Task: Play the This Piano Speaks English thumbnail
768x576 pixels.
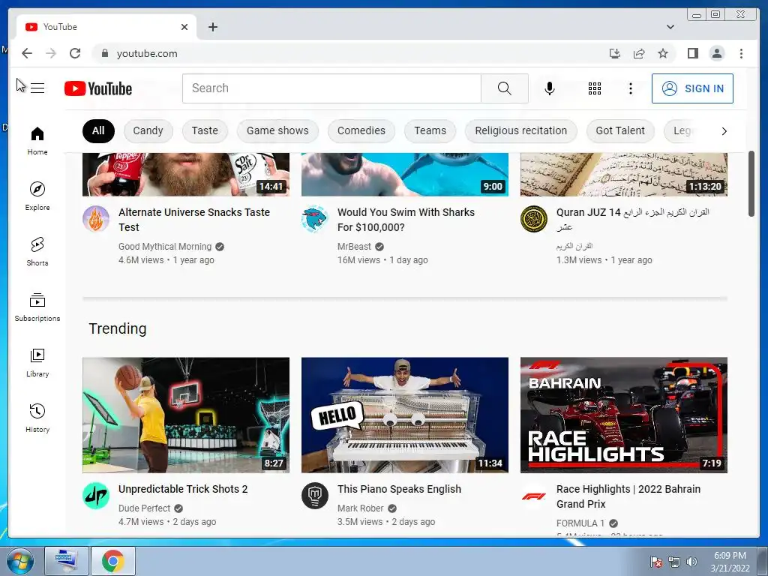Action: [x=405, y=415]
